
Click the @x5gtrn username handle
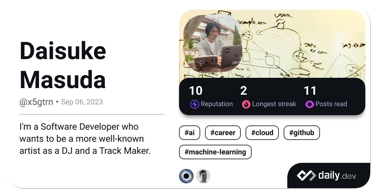[x=36, y=102]
